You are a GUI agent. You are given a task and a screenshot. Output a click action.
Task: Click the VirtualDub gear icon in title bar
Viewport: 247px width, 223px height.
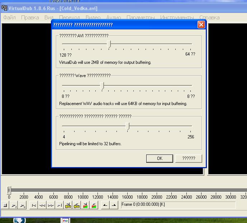(4, 8)
